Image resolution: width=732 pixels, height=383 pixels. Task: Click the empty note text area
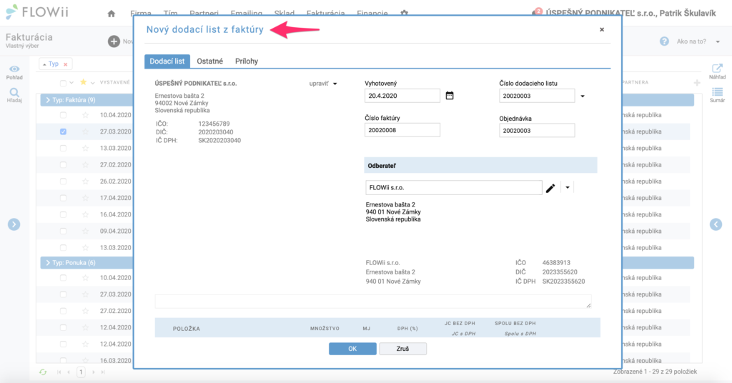[x=373, y=302]
